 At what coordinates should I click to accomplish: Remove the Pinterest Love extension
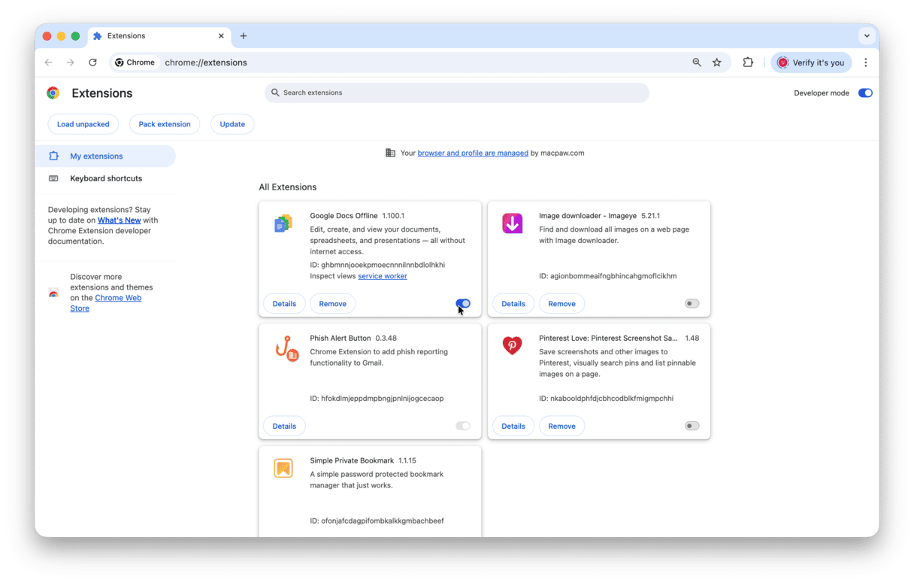(561, 426)
